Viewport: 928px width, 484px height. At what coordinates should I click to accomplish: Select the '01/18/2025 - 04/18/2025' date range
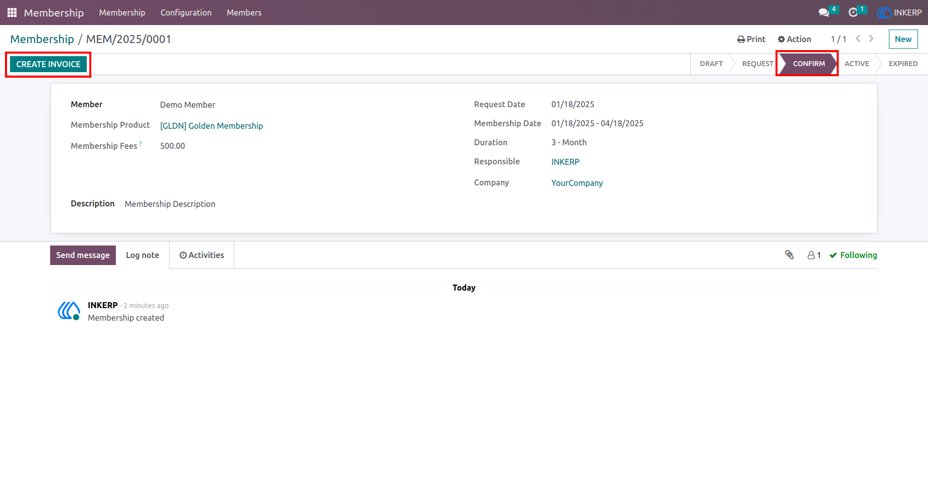[597, 123]
